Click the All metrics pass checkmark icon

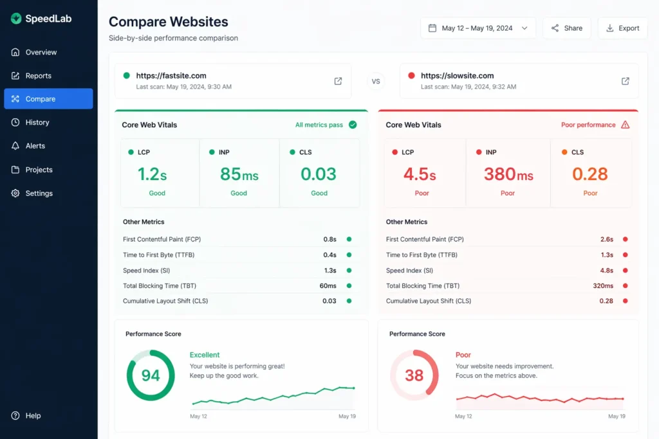point(353,125)
